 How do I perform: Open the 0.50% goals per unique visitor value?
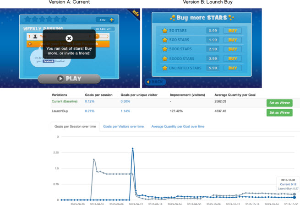(125, 101)
